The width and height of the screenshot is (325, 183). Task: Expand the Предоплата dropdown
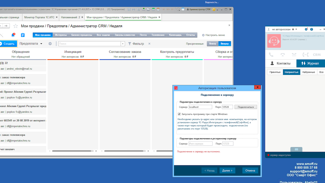click(x=41, y=44)
